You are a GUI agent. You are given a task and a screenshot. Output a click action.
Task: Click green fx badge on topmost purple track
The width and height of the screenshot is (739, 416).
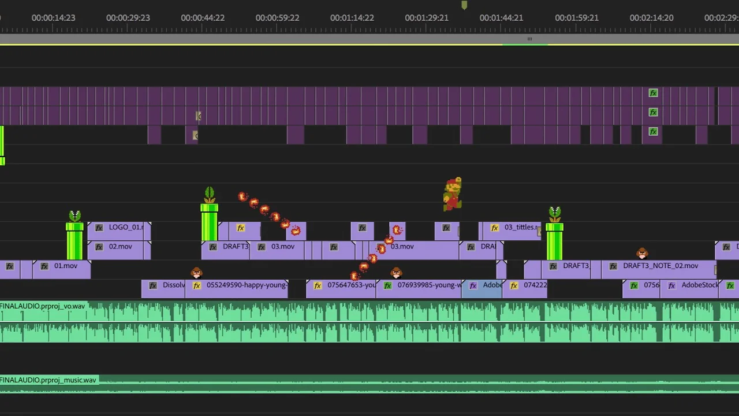(x=654, y=93)
